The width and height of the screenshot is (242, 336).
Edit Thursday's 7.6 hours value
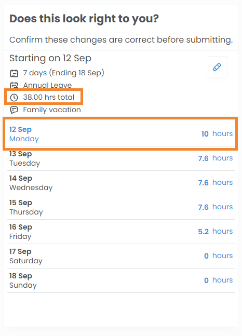tap(203, 207)
